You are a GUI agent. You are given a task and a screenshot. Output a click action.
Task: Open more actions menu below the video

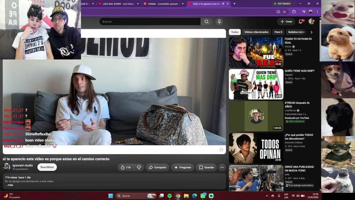tap(222, 167)
